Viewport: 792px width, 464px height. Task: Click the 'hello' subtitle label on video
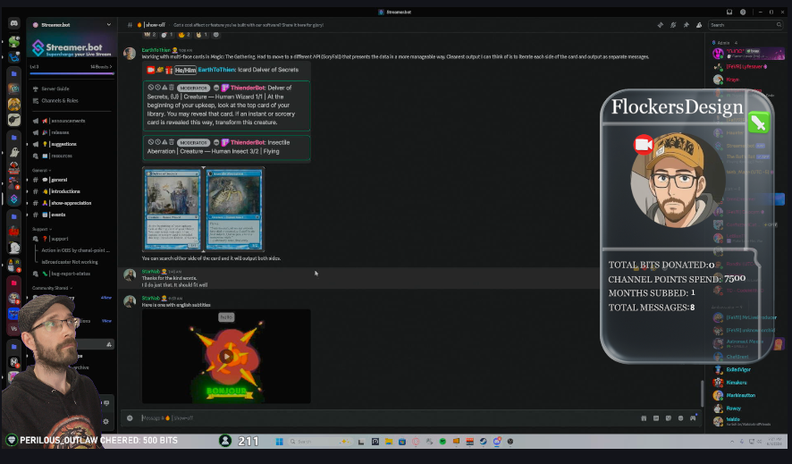[x=226, y=317]
